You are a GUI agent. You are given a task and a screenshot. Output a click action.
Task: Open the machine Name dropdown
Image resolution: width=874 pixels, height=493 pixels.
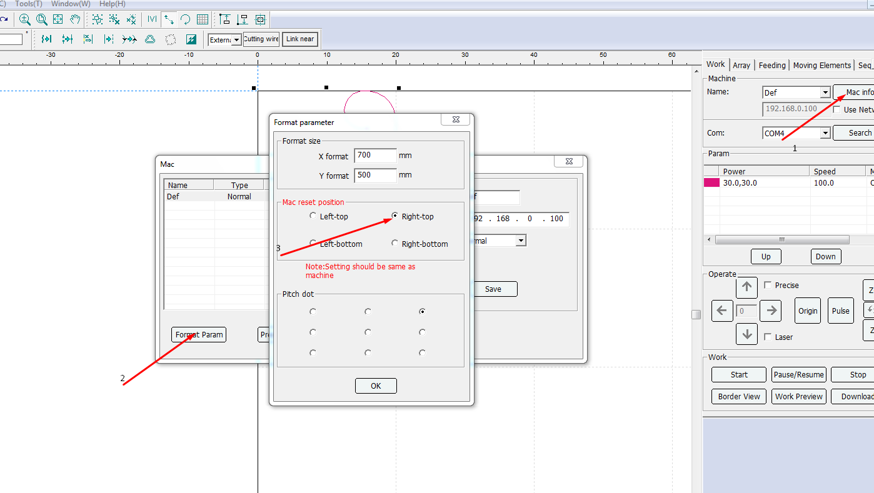(x=825, y=93)
